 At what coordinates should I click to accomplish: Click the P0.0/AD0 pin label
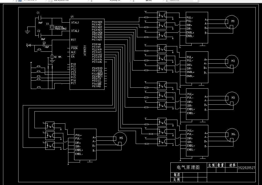pyautogui.click(x=97, y=22)
